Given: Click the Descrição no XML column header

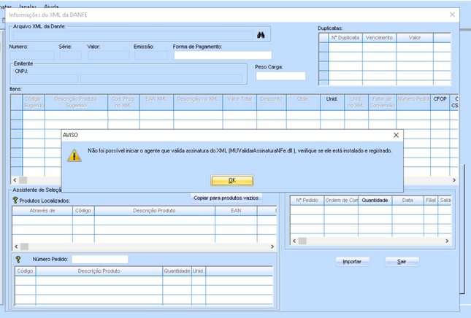Looking at the screenshot, I should (198, 102).
